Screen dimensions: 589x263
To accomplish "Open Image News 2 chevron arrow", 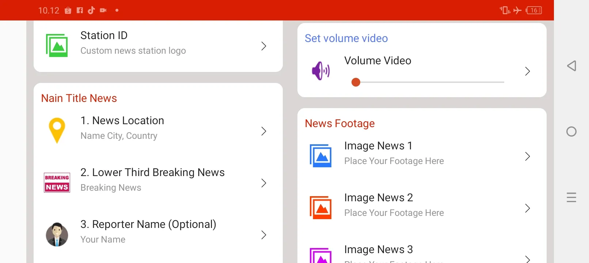I will coord(528,208).
